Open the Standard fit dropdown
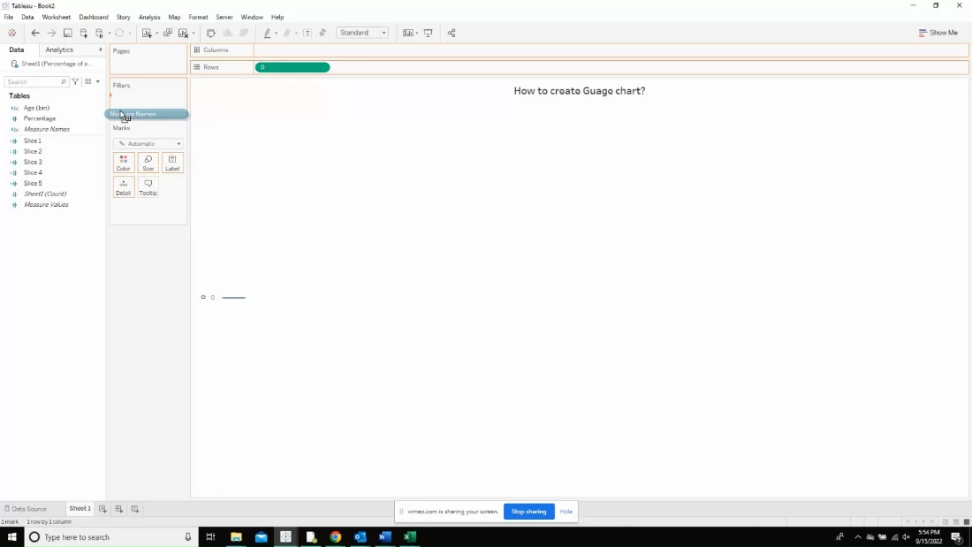Screen dimensions: 972x547 (362, 33)
